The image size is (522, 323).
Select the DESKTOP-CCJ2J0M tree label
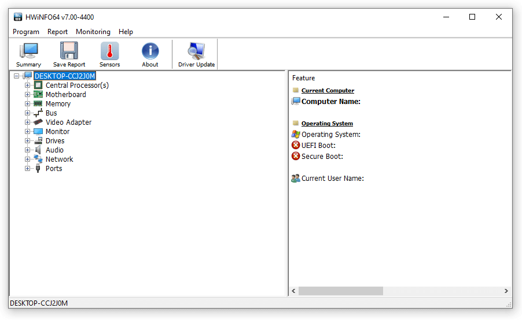(x=65, y=76)
